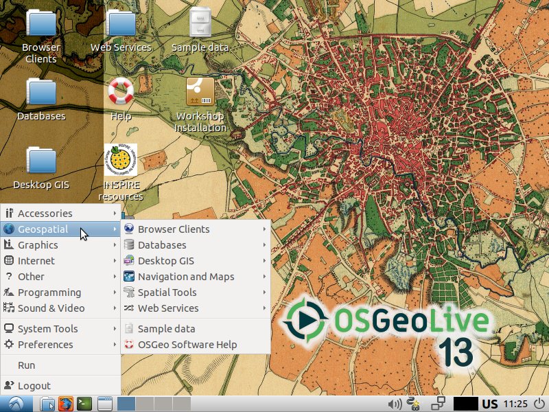Choose Logout from the start menu

[x=60, y=385]
